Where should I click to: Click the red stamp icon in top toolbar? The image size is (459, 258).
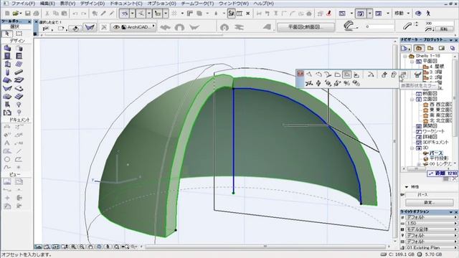tap(328, 14)
